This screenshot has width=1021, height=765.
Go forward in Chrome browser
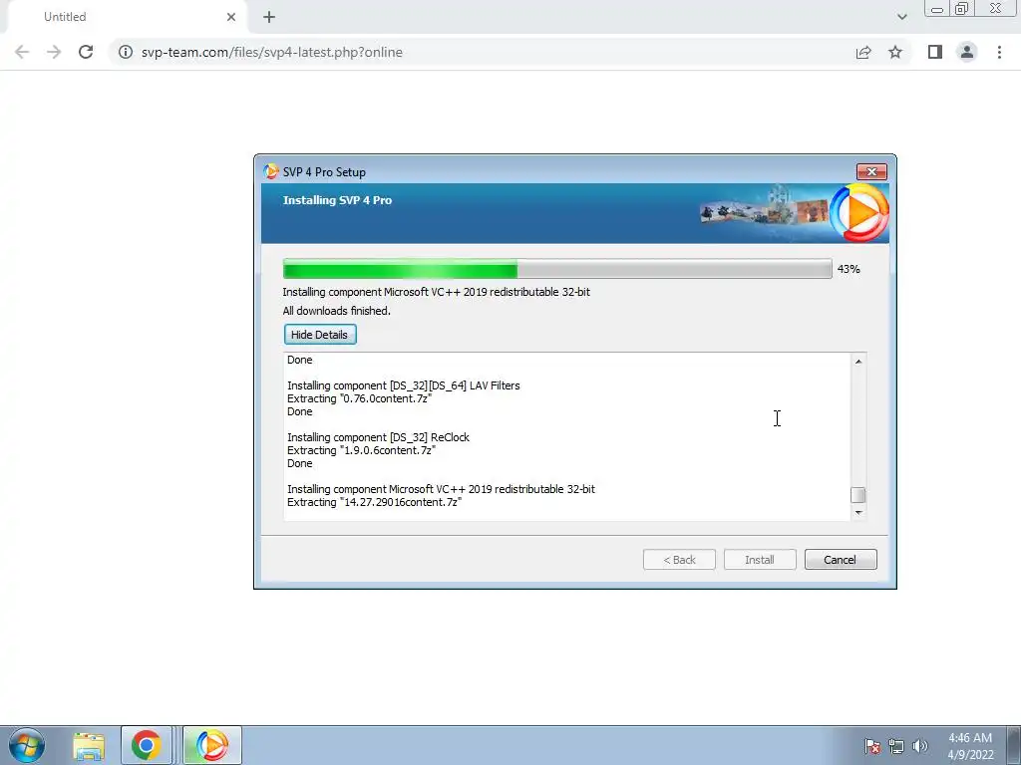point(54,52)
